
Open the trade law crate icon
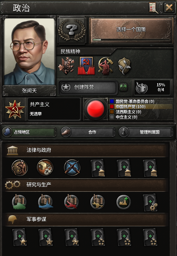[x=45, y=168]
